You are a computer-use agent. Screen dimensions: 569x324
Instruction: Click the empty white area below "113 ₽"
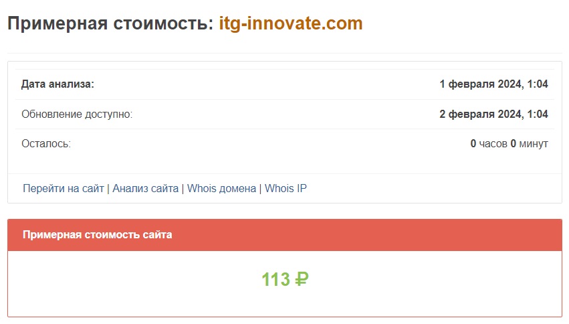coord(284,305)
